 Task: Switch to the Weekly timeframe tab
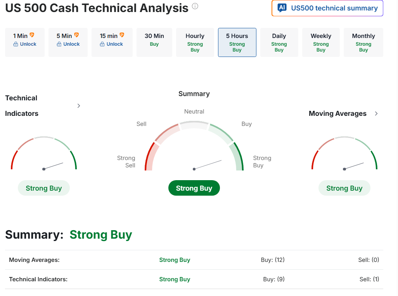(x=321, y=42)
